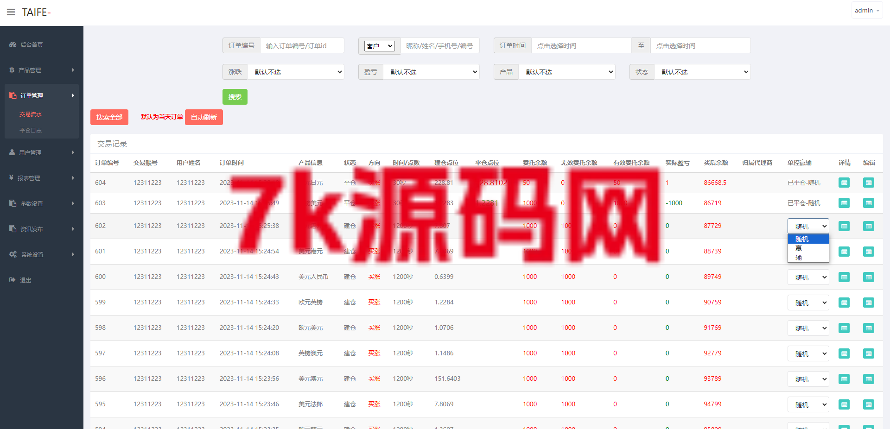This screenshot has height=429, width=890.
Task: Edit icon for order 597
Action: click(x=869, y=353)
